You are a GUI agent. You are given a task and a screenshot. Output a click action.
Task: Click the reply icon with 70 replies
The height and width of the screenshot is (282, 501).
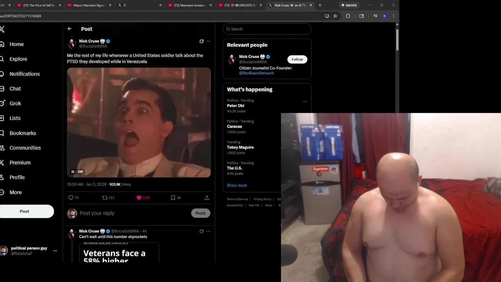[71, 198]
